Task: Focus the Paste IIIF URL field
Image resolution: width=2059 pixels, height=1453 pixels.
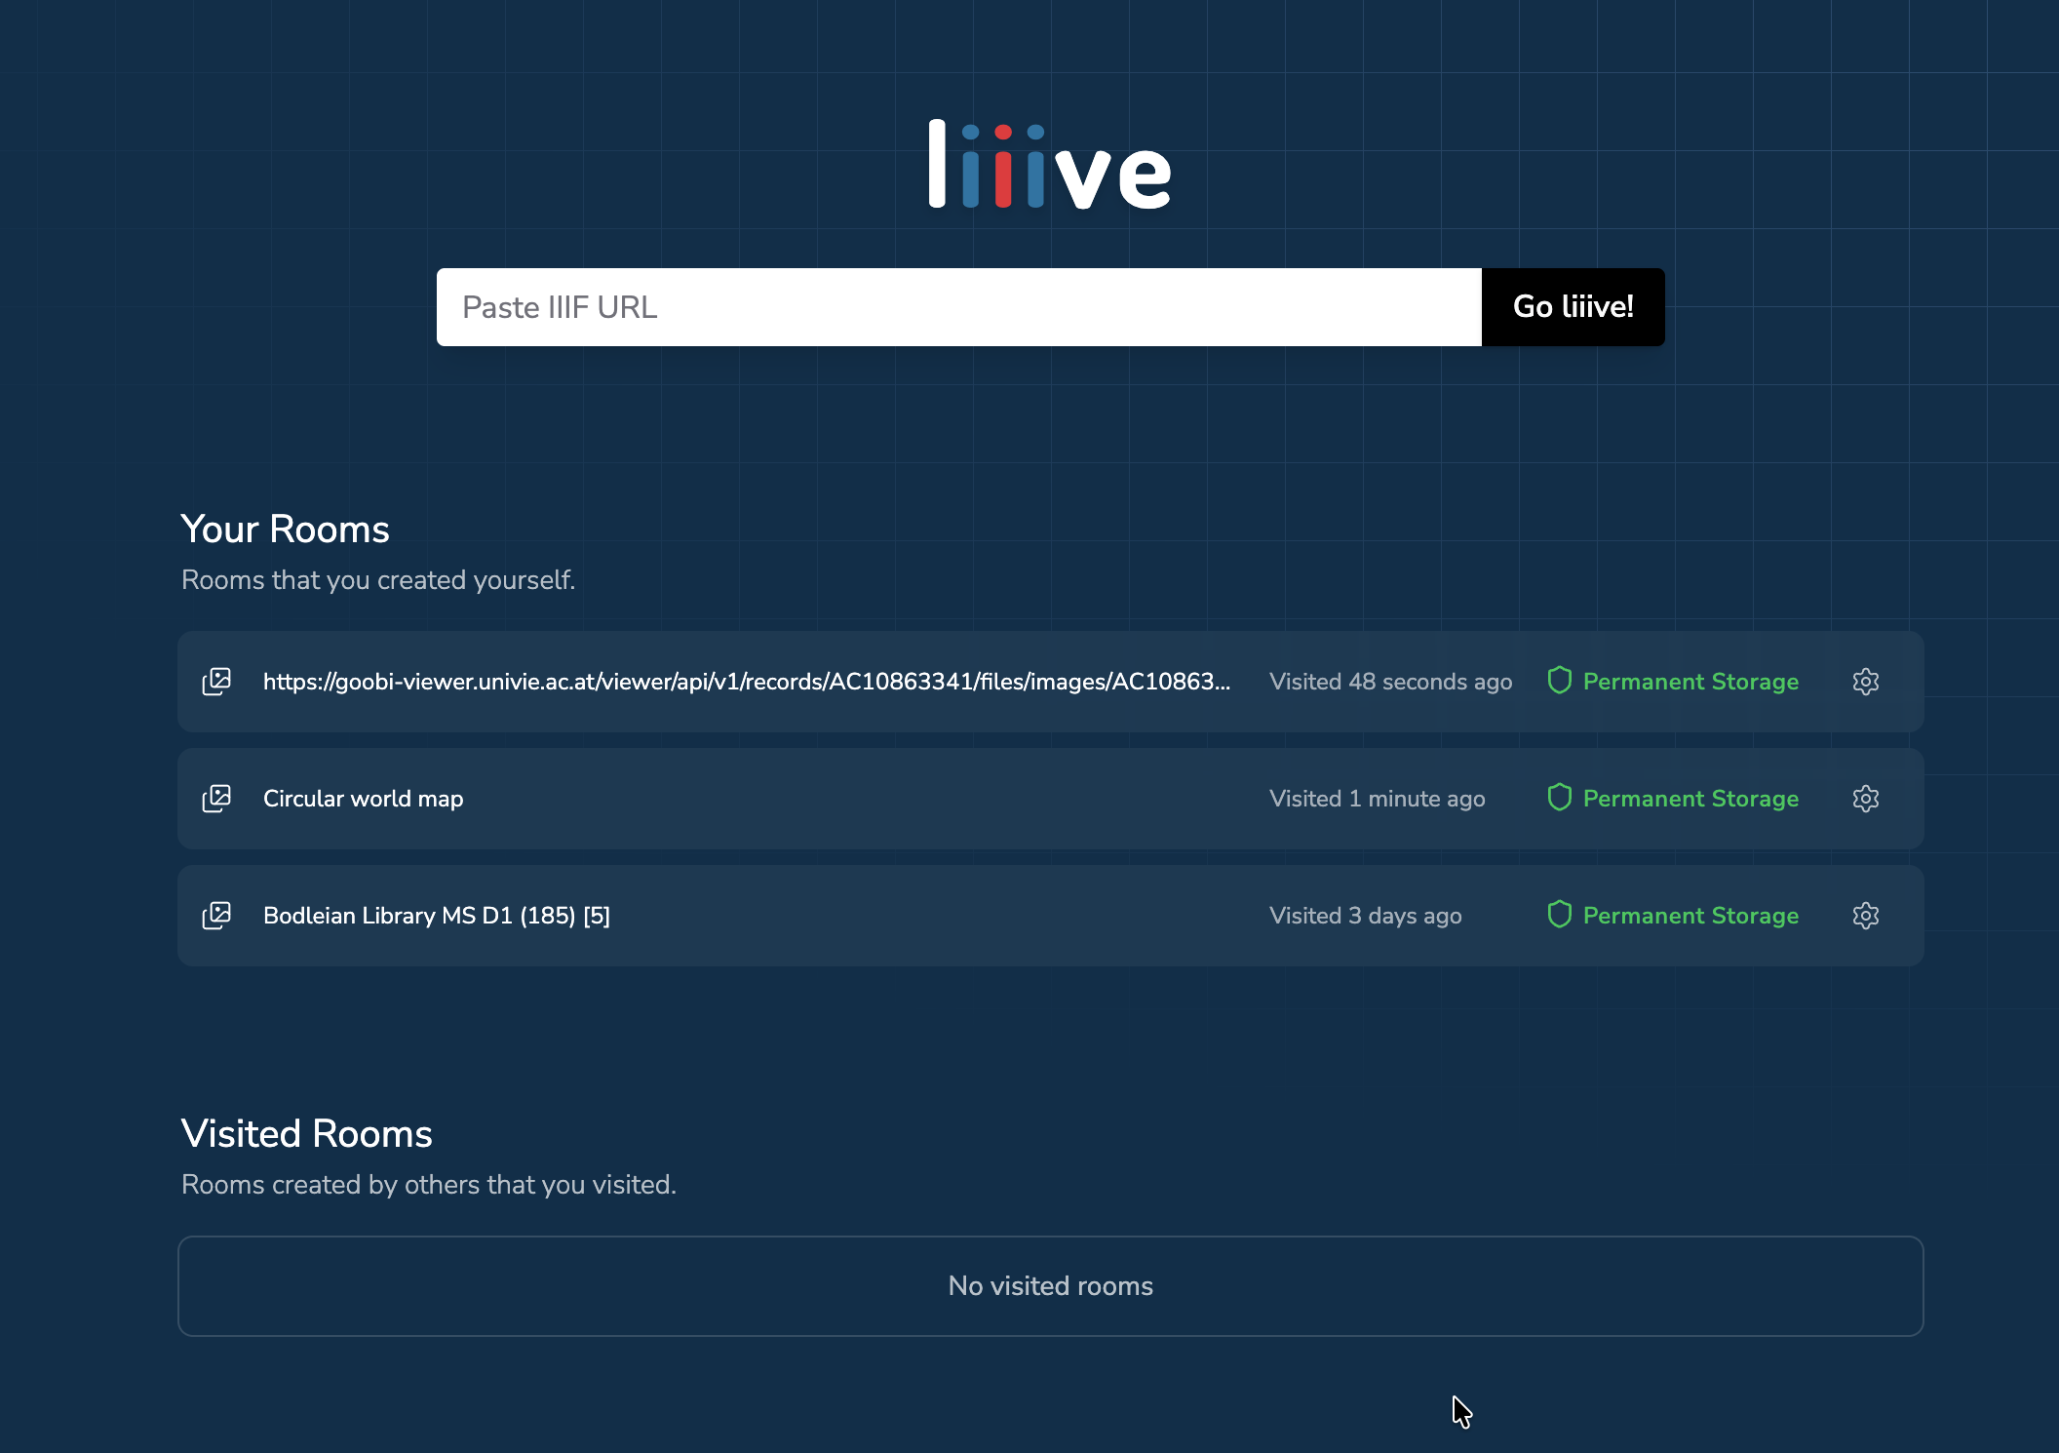Action: coord(958,307)
